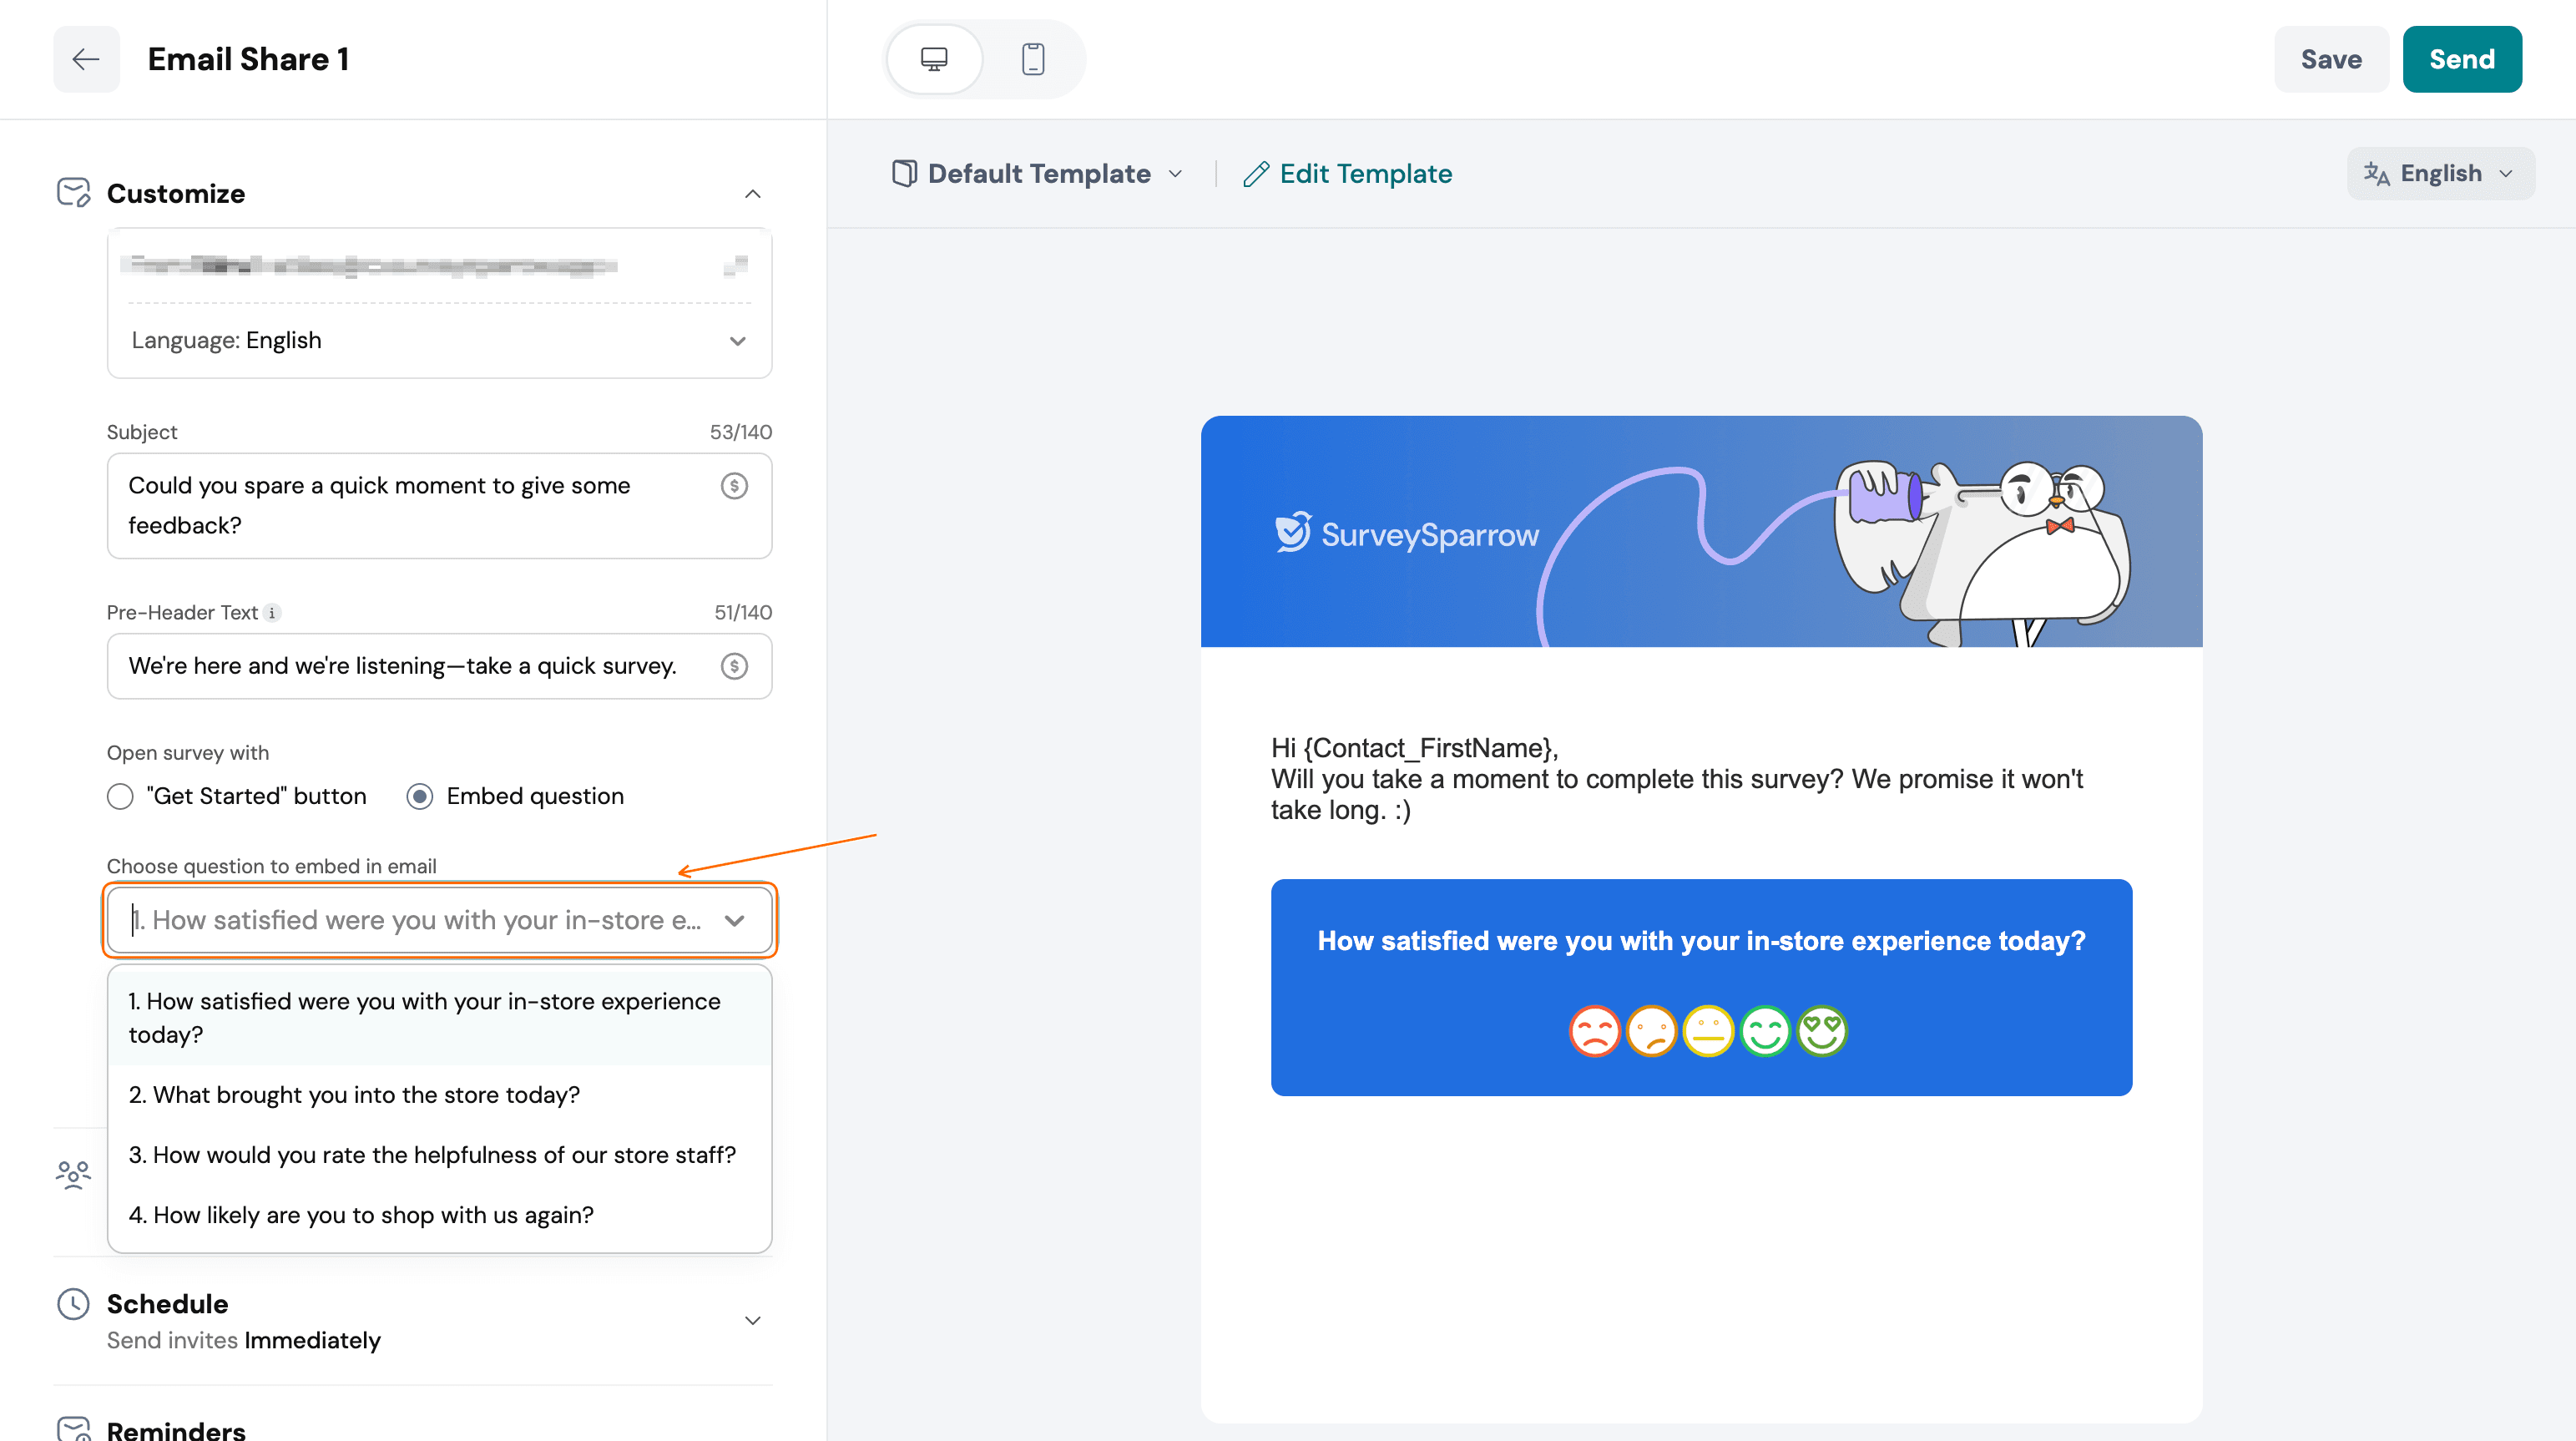Click the unhappy orange smiley
Screen dimensions: 2576x1441
[1651, 1031]
